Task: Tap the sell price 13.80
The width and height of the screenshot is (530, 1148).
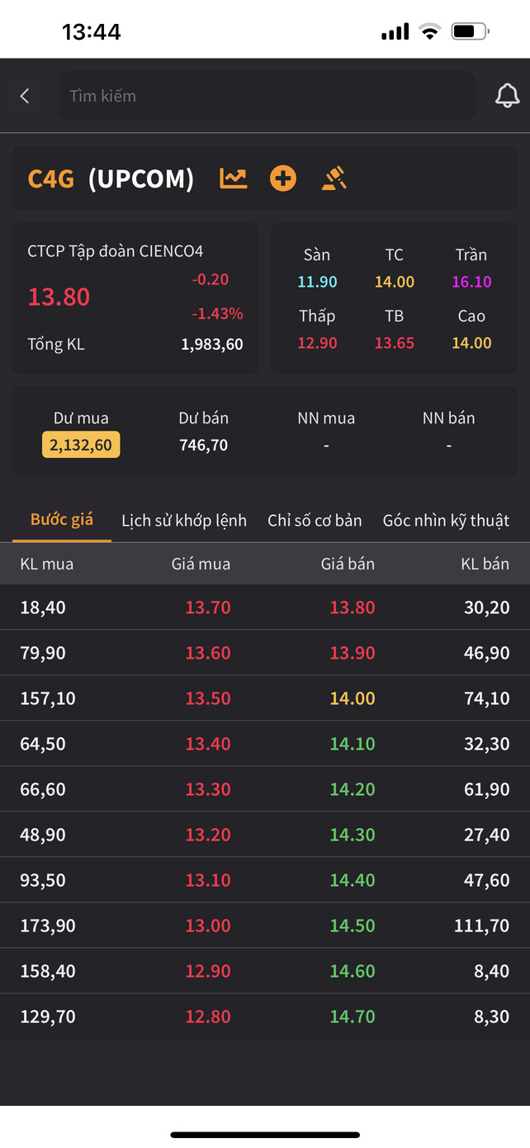Action: tap(353, 607)
